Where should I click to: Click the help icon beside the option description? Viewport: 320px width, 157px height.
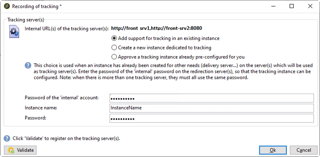[x=28, y=66]
